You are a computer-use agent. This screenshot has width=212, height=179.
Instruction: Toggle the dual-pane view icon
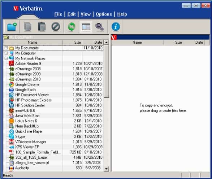tap(86, 27)
